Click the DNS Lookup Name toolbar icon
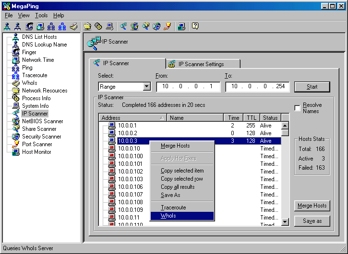The width and height of the screenshot is (348, 254). (x=18, y=26)
